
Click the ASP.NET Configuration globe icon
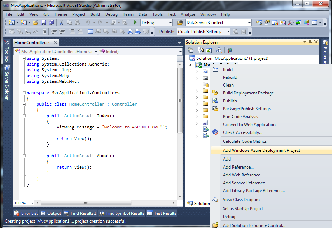tap(229, 50)
